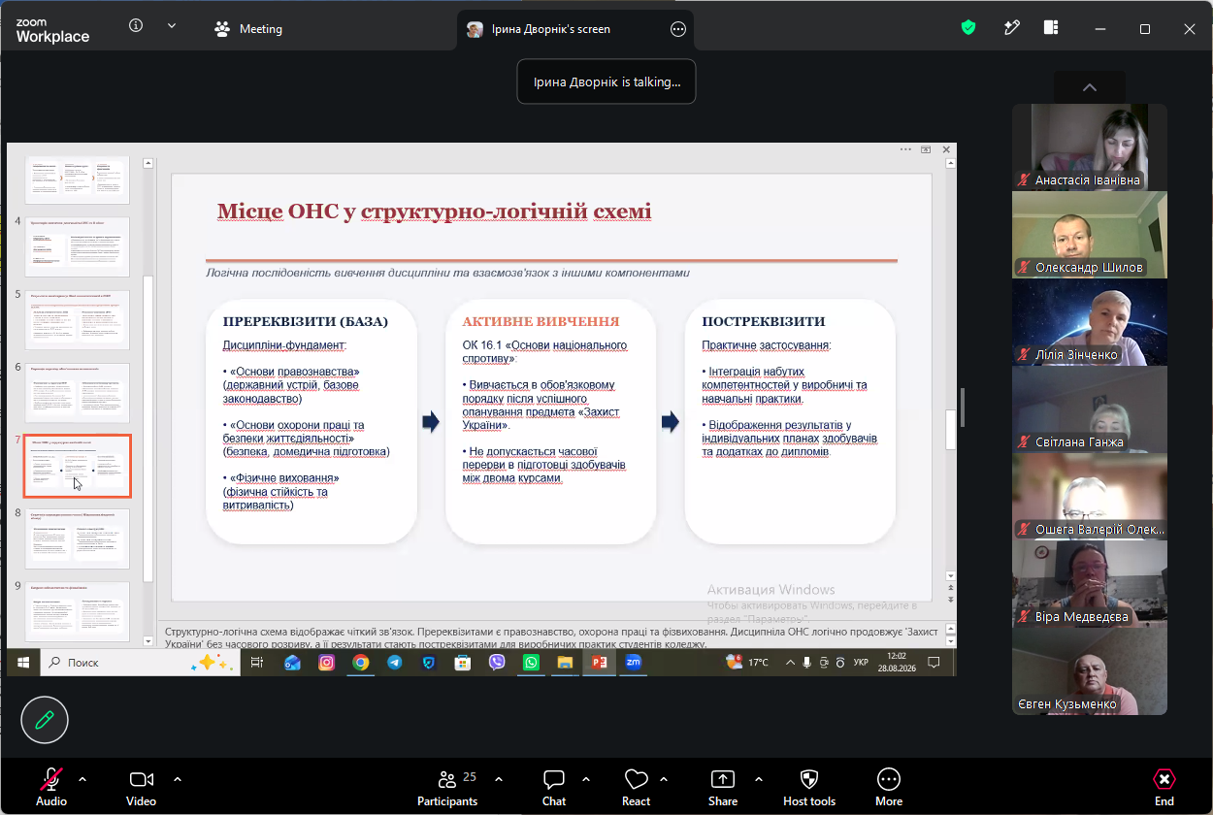Show hidden tray icons chevron
The image size is (1213, 815).
click(x=790, y=663)
